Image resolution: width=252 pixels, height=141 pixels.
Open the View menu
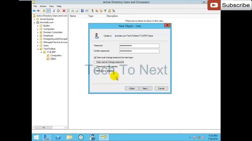pyautogui.click(x=52, y=6)
